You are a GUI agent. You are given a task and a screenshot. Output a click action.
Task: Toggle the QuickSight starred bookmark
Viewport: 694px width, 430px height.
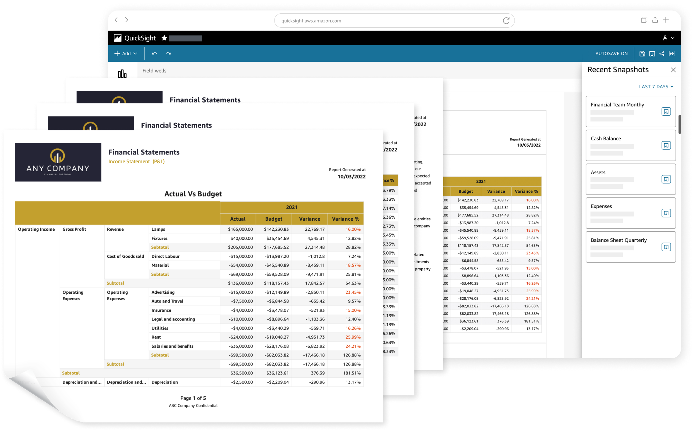[x=164, y=39]
